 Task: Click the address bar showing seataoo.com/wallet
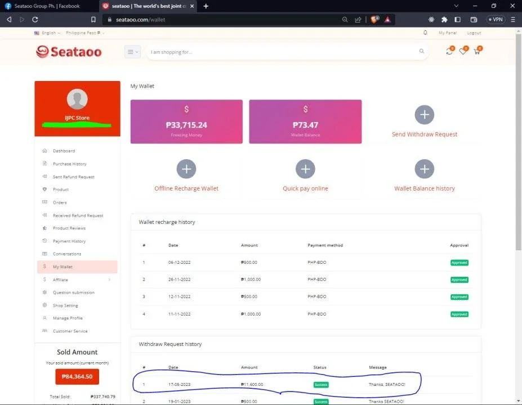[220, 20]
